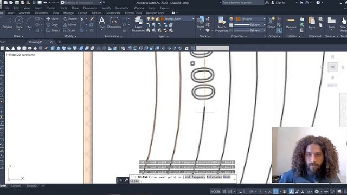This screenshot has width=347, height=195.
Task: Click the Dimension tool
Action: click(x=114, y=22)
